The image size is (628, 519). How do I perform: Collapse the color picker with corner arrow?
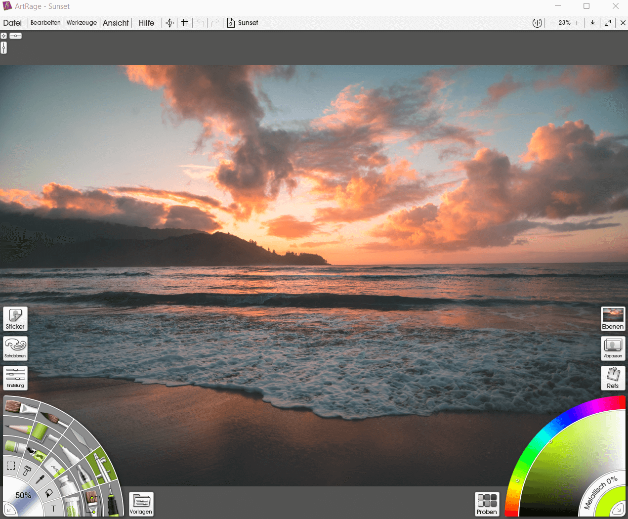pos(618,510)
